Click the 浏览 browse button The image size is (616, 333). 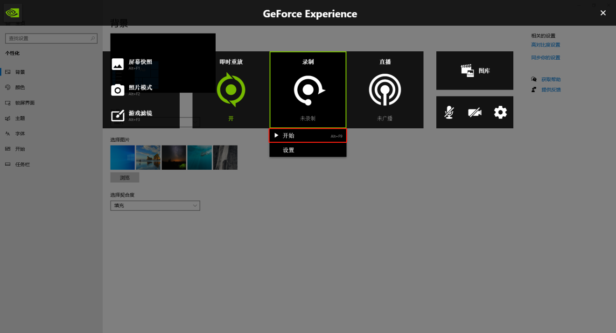pos(125,178)
